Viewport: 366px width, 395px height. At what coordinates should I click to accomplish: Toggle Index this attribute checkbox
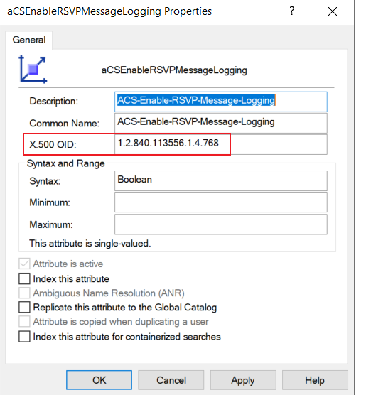click(24, 279)
